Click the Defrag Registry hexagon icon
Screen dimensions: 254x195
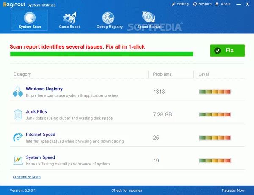pos(108,17)
